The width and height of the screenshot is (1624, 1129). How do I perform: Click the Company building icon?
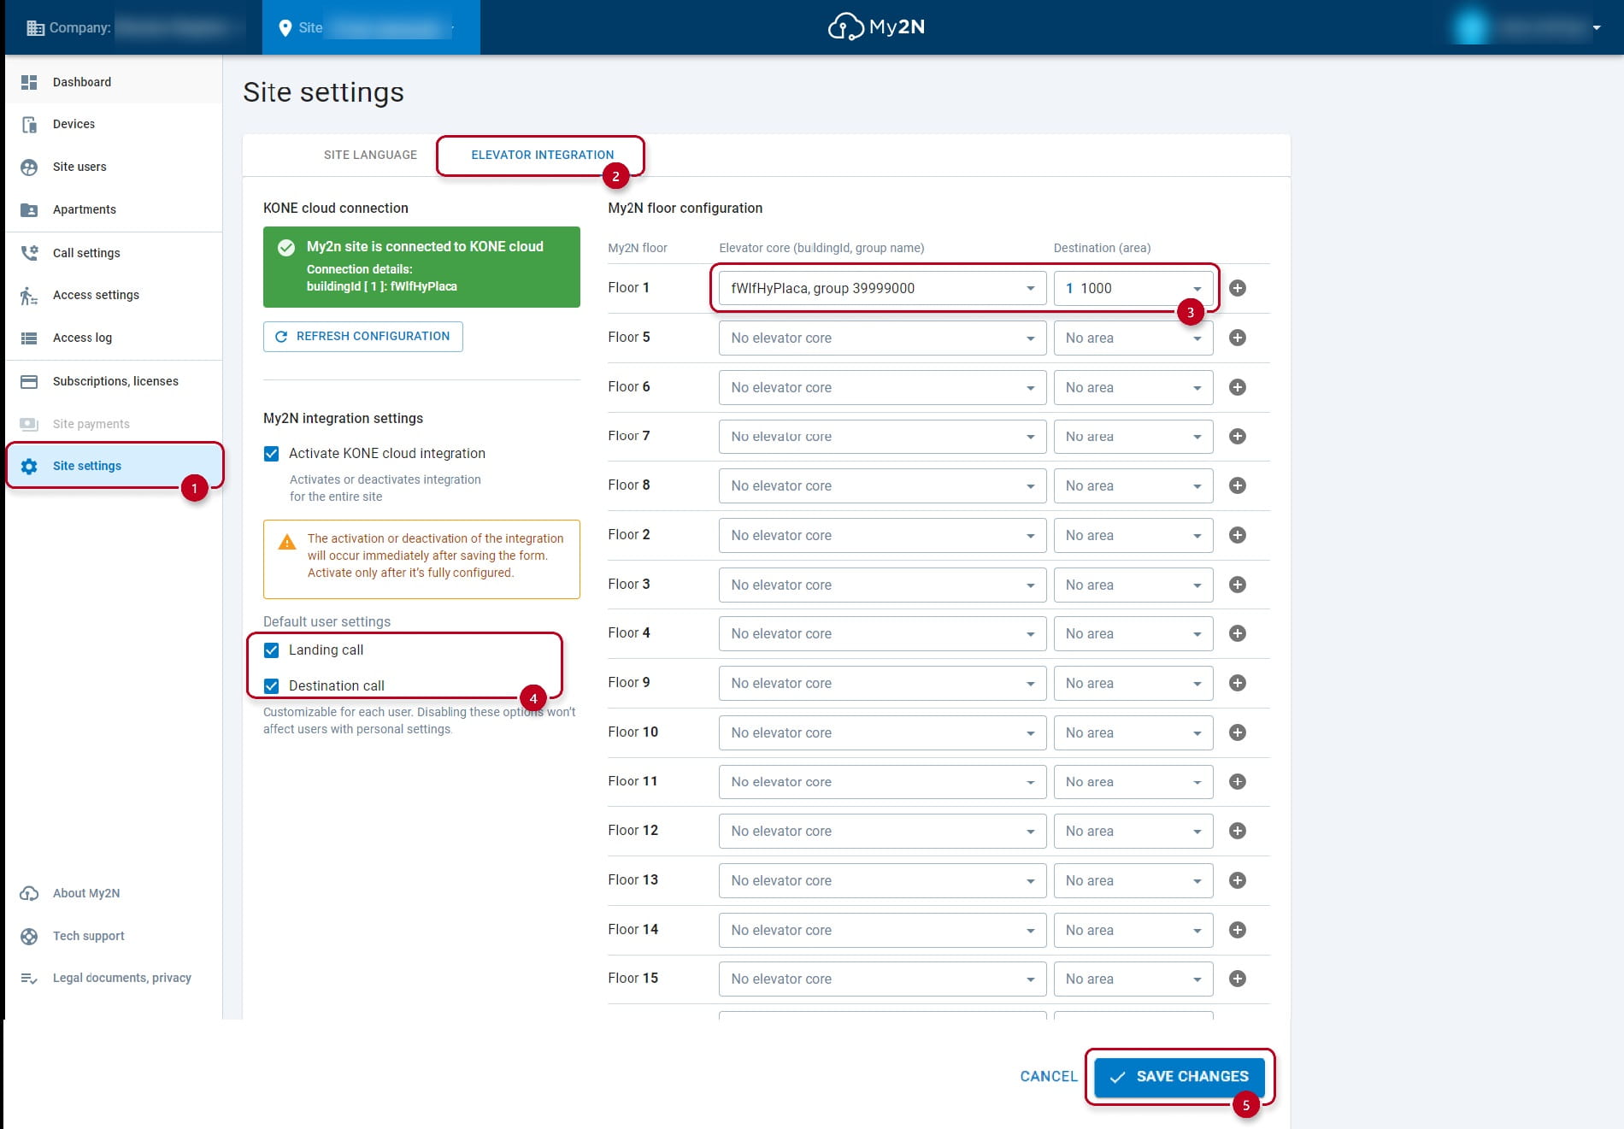[x=35, y=28]
